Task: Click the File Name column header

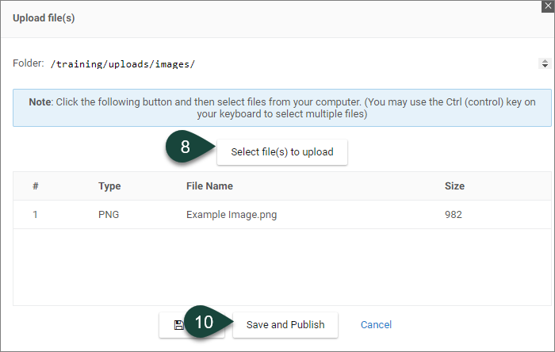Action: (209, 186)
